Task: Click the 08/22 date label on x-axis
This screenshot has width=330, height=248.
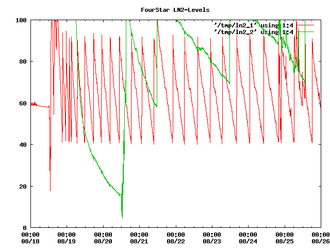Action: (175, 241)
